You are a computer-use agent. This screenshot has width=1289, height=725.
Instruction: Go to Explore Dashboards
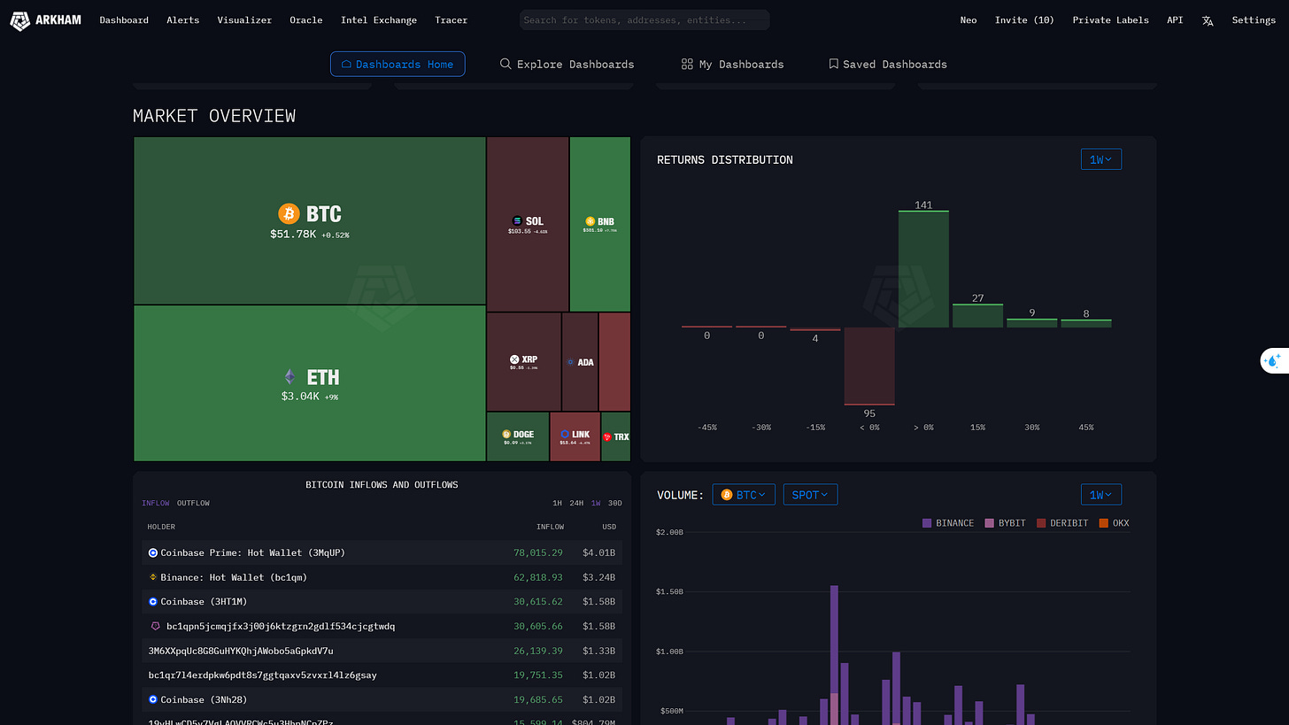pos(567,64)
